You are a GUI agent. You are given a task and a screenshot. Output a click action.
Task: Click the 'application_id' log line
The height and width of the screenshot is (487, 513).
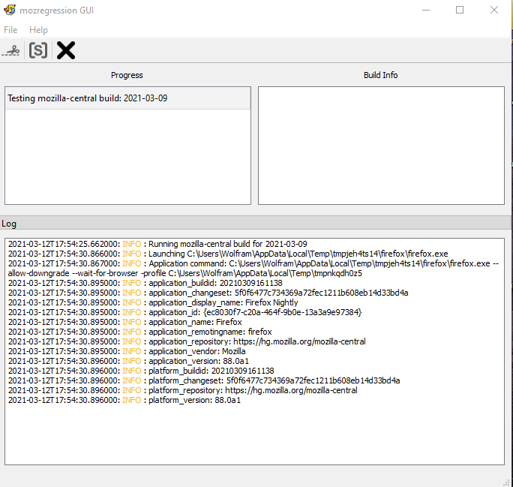tap(184, 312)
